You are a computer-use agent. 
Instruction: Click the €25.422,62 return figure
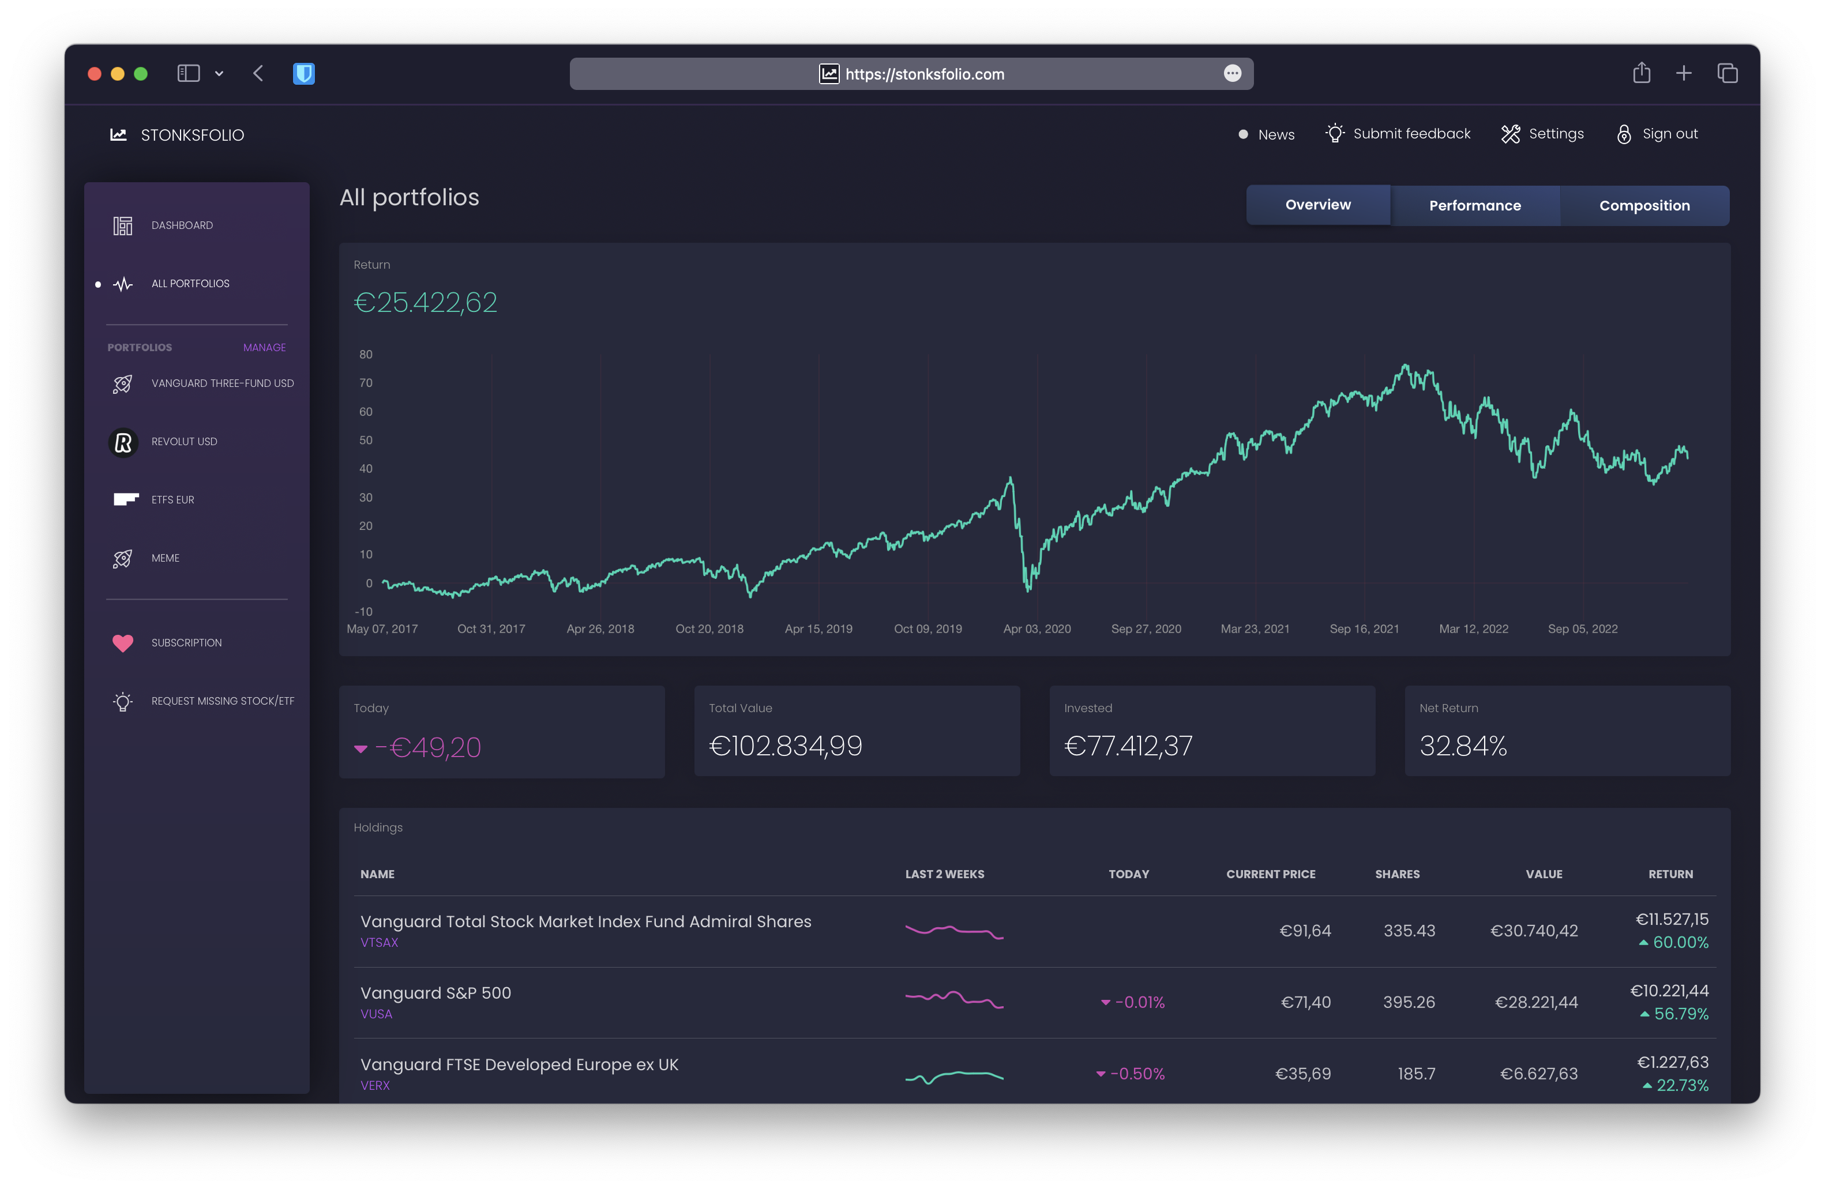tap(426, 303)
